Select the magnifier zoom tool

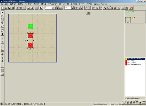[2, 26]
